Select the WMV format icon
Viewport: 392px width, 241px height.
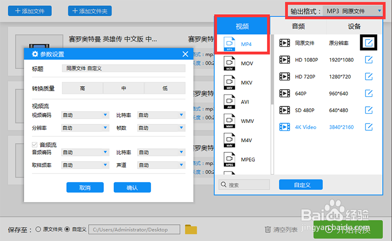coord(229,121)
